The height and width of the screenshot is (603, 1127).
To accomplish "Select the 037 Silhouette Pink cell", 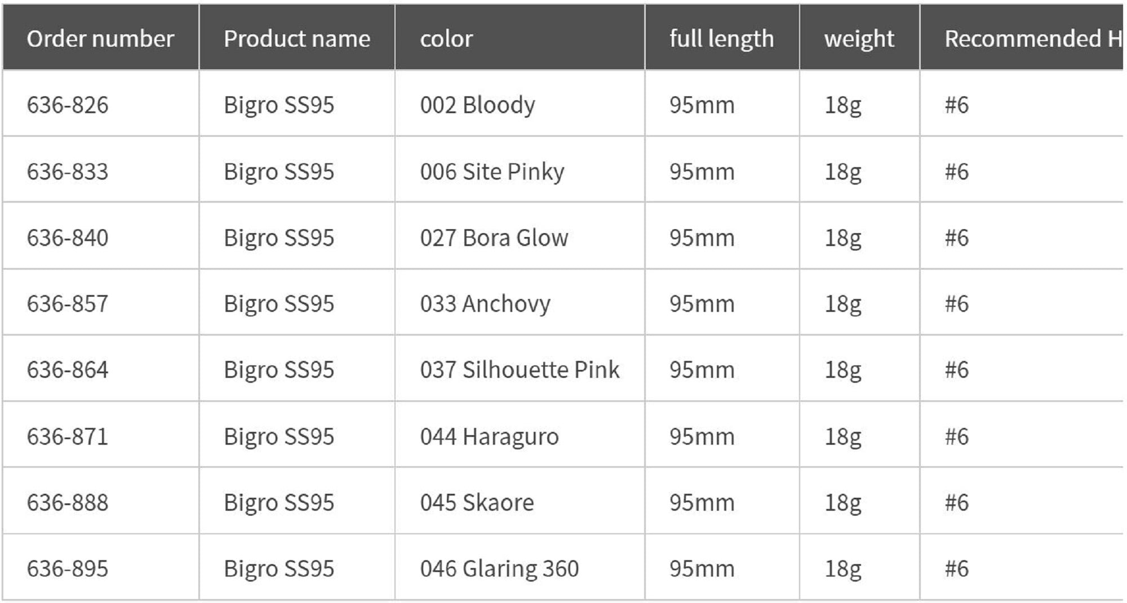I will [519, 370].
